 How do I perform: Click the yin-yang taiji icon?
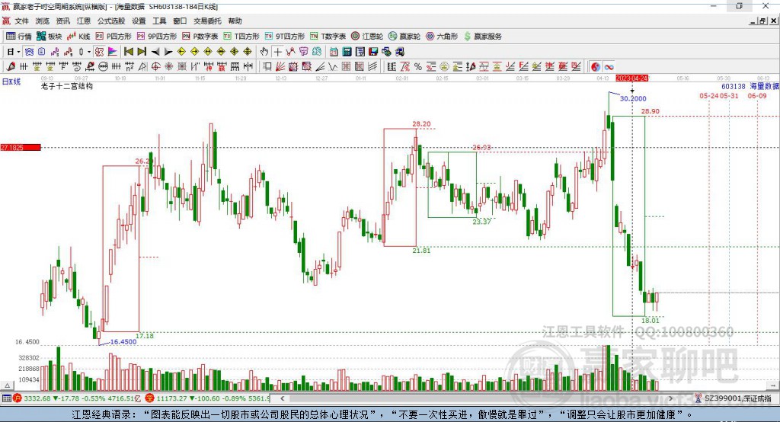596,67
